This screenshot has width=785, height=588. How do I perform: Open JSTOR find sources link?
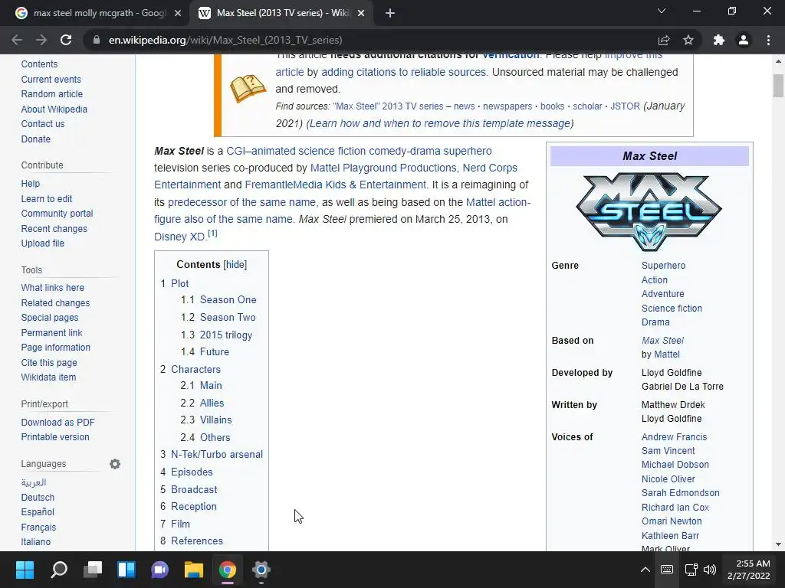point(625,106)
